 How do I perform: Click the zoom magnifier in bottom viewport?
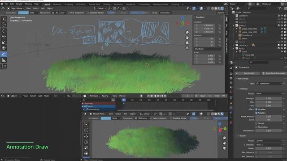tap(224, 138)
